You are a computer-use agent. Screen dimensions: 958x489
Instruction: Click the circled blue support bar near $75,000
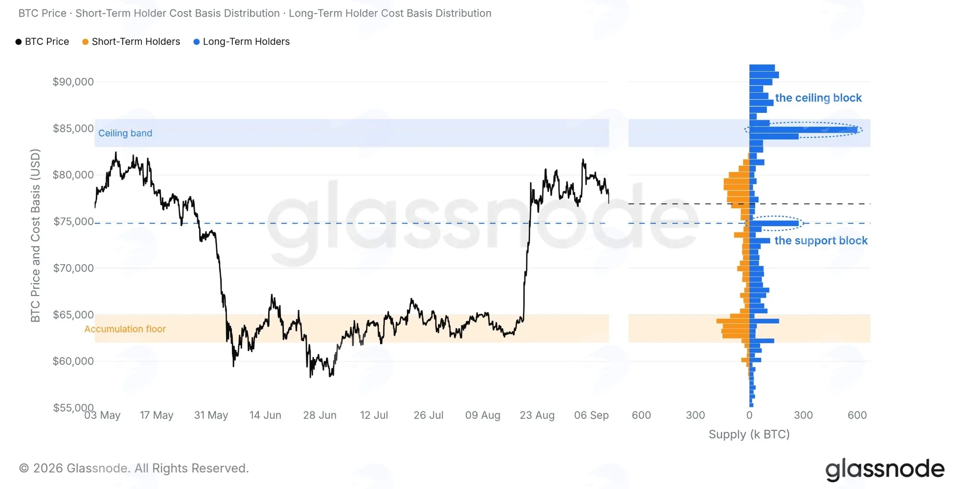[x=774, y=223]
